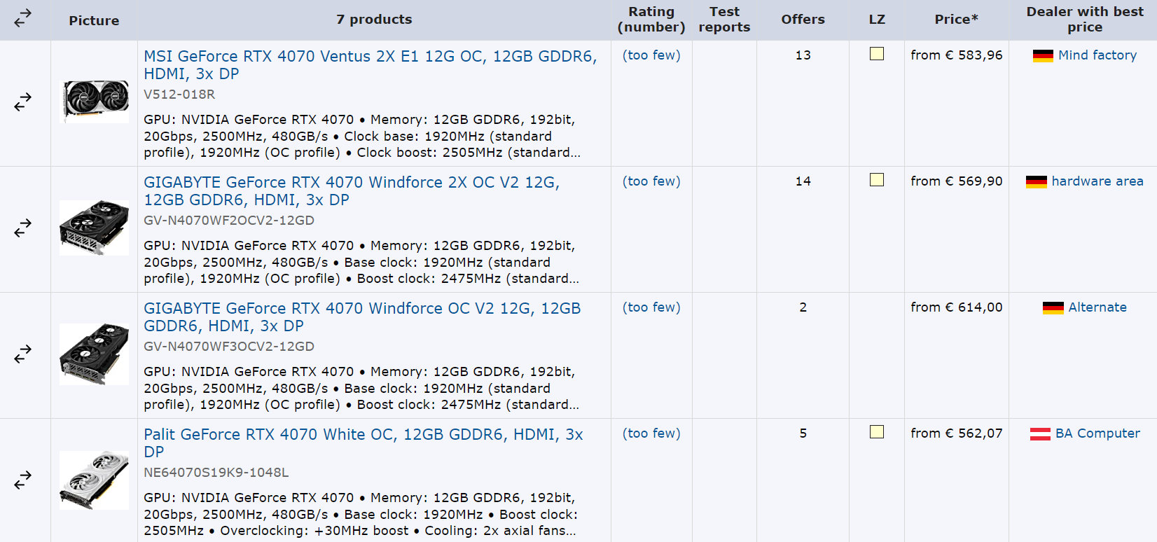Click the GV-N4070WF3OCV2-12GD spec description text
Screen dimensions: 1157x542
[x=361, y=389]
